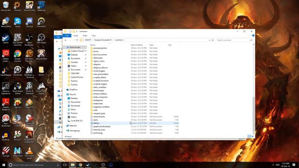Click the Europa Universalis IV breadcrumb

click(103, 40)
